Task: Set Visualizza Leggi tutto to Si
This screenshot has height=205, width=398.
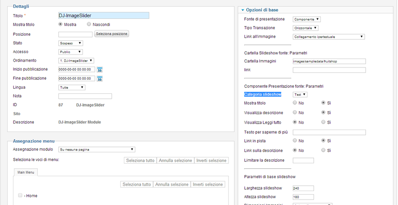Action: pos(323,122)
